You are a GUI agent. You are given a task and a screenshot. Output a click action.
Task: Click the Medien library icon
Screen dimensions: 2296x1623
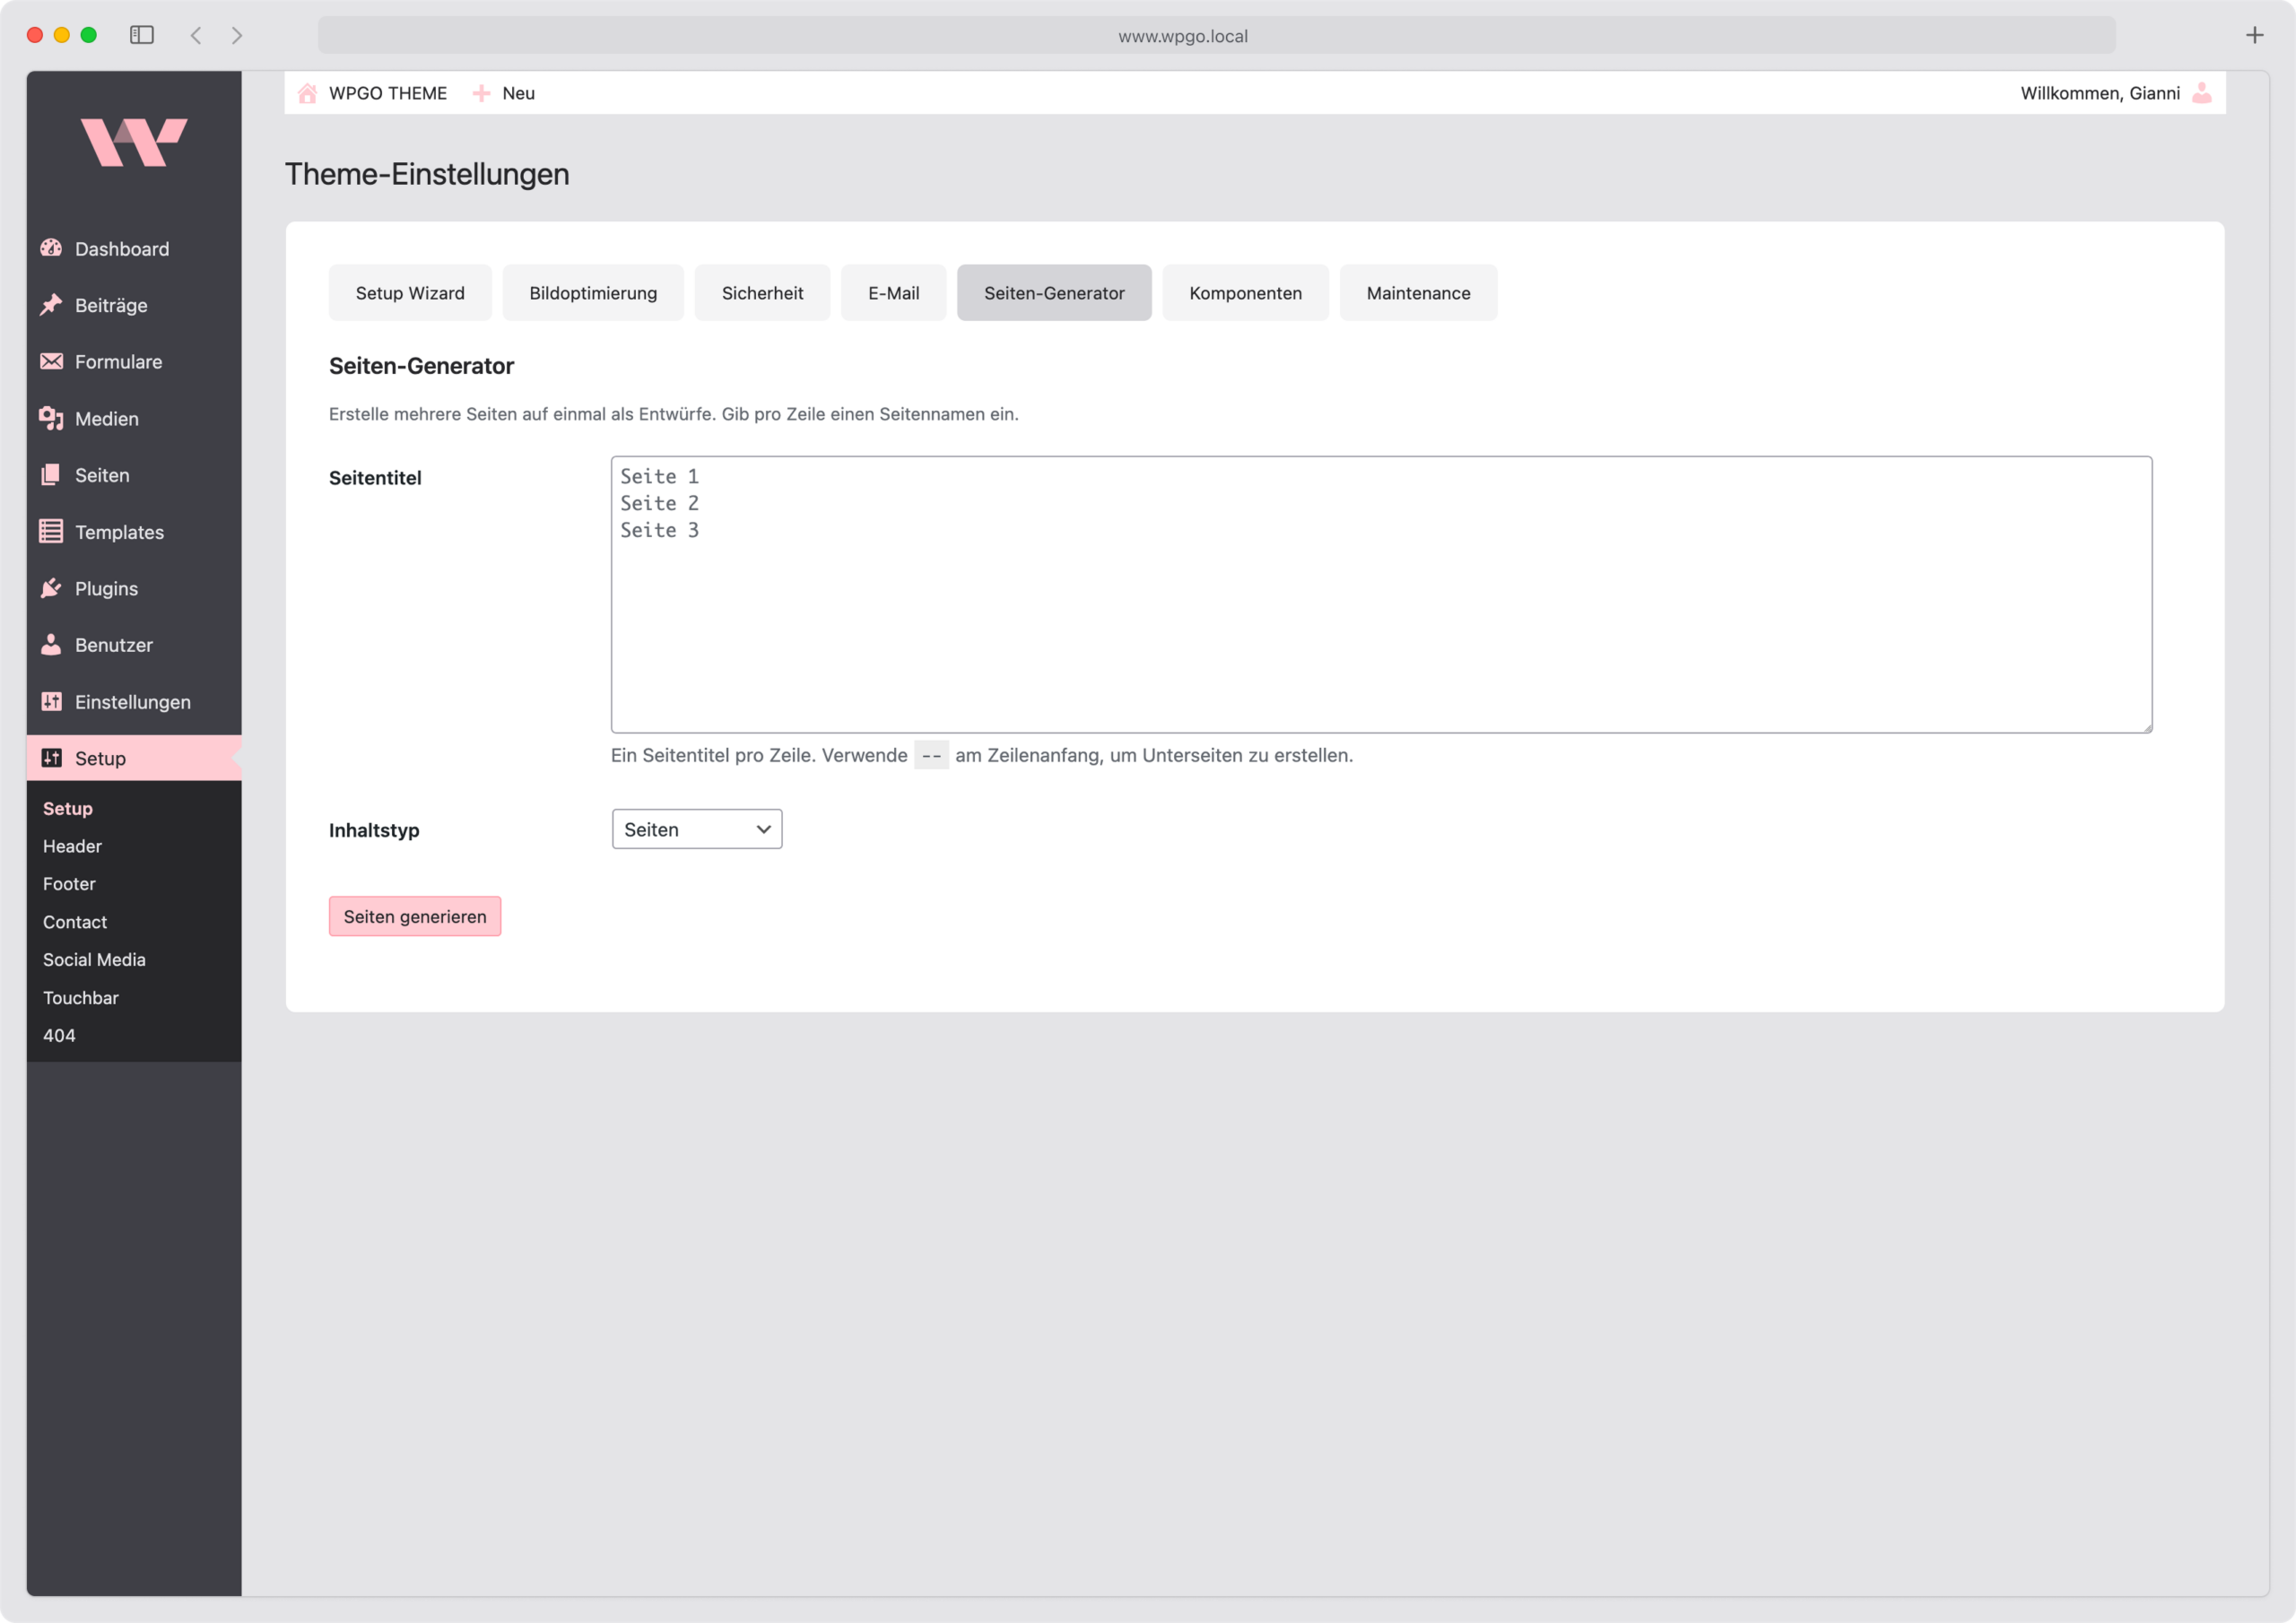point(52,418)
